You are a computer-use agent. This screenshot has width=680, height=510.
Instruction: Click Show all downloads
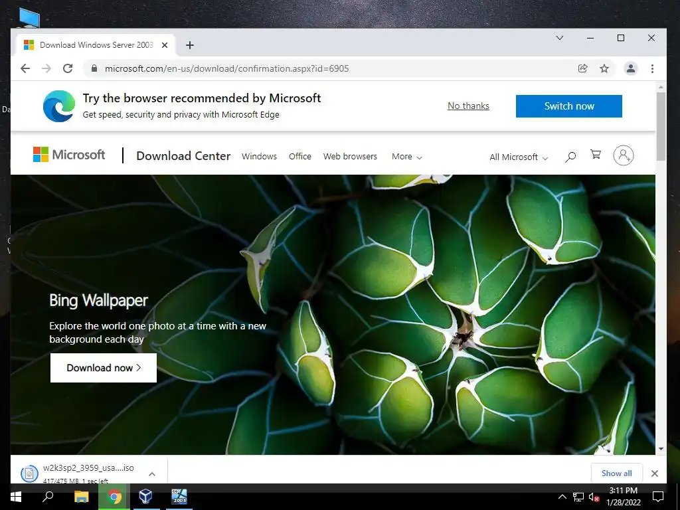pyautogui.click(x=616, y=473)
